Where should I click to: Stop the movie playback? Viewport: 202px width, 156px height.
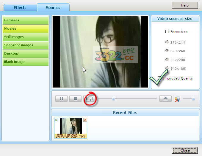tap(75, 98)
